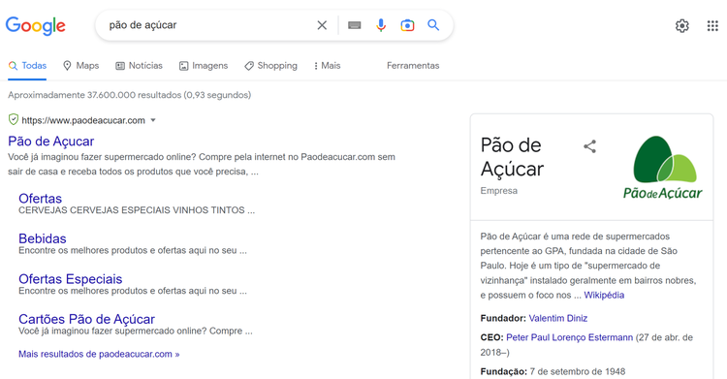
Task: Select the Todas tab
Action: 28,65
